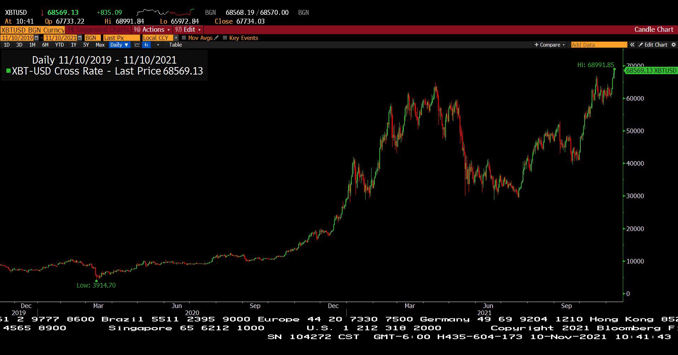Collapse panel with double left chevron
Image resolution: width=678 pixels, height=355 pixels.
[632, 45]
